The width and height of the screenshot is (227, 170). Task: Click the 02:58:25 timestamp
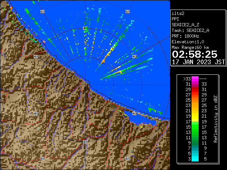point(195,54)
